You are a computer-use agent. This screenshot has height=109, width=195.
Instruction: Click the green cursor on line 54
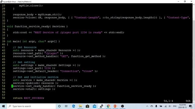12,86
